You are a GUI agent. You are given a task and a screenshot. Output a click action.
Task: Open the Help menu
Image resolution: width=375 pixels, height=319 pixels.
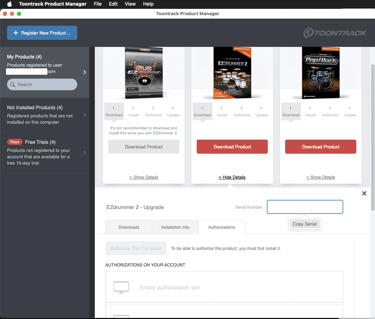(148, 4)
